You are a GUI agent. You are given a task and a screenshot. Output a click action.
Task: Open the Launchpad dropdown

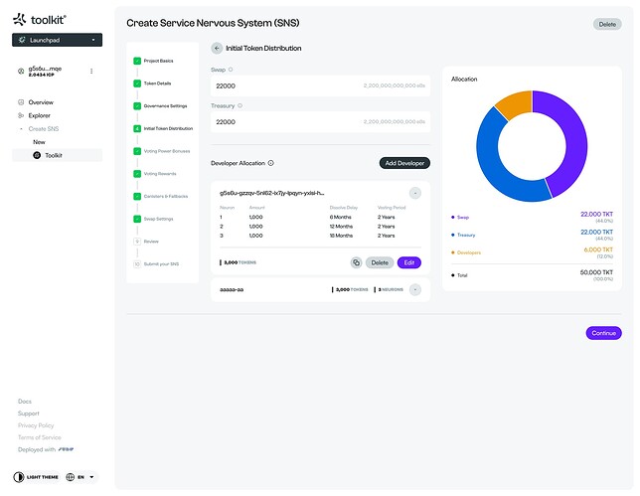coord(58,40)
